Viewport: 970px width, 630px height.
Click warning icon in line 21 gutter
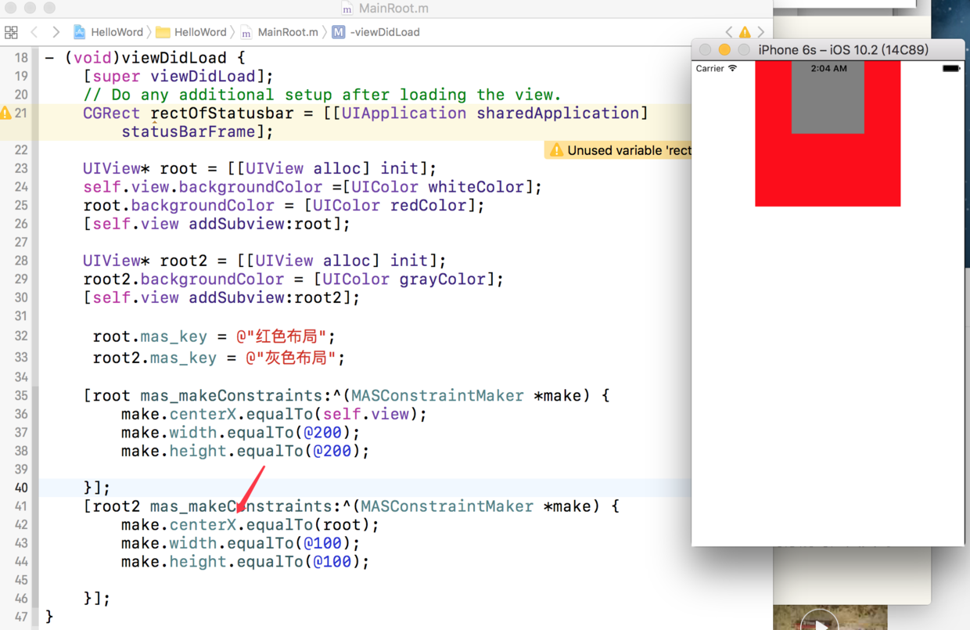[x=6, y=113]
